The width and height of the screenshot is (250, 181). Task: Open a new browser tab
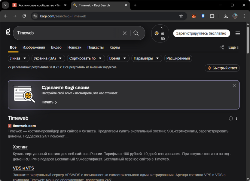135,5
